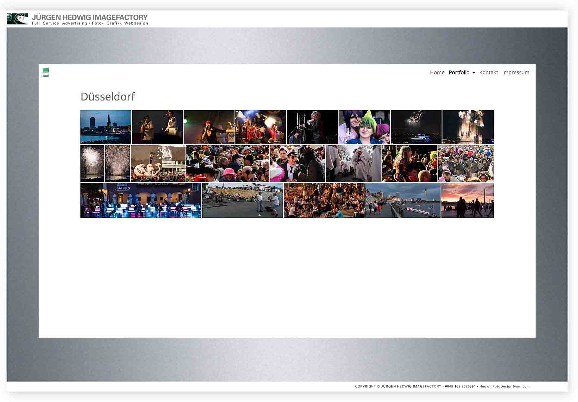
Task: Open the blue Düsseldorf skyline night thumbnail
Action: tap(106, 127)
